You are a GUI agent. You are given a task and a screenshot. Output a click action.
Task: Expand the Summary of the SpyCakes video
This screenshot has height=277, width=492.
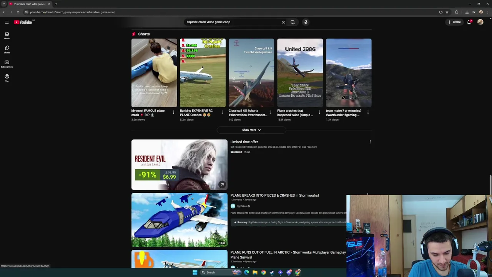pos(288,222)
